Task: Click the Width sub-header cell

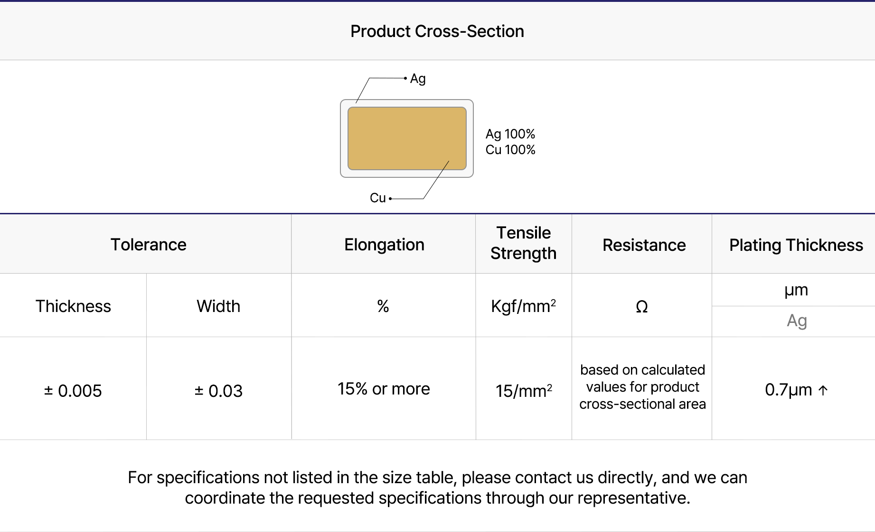Action: (x=218, y=306)
